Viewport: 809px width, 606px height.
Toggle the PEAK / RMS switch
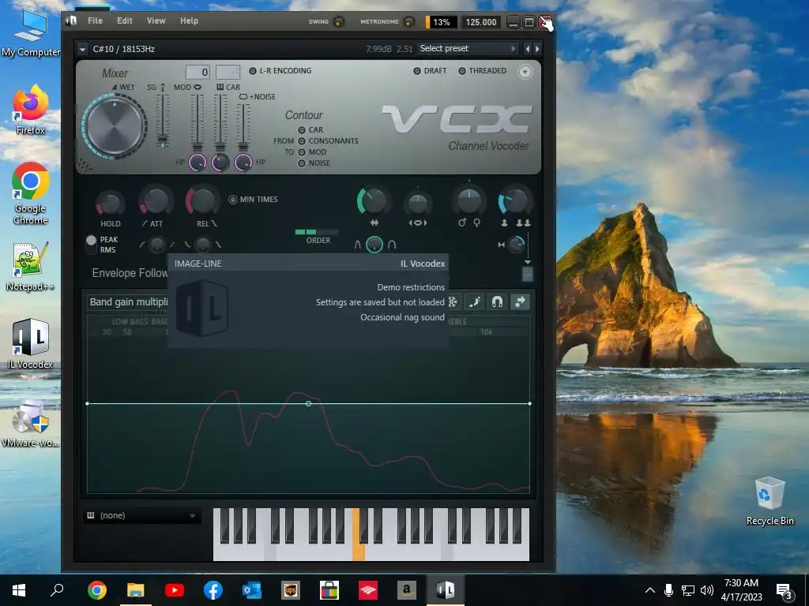[92, 245]
